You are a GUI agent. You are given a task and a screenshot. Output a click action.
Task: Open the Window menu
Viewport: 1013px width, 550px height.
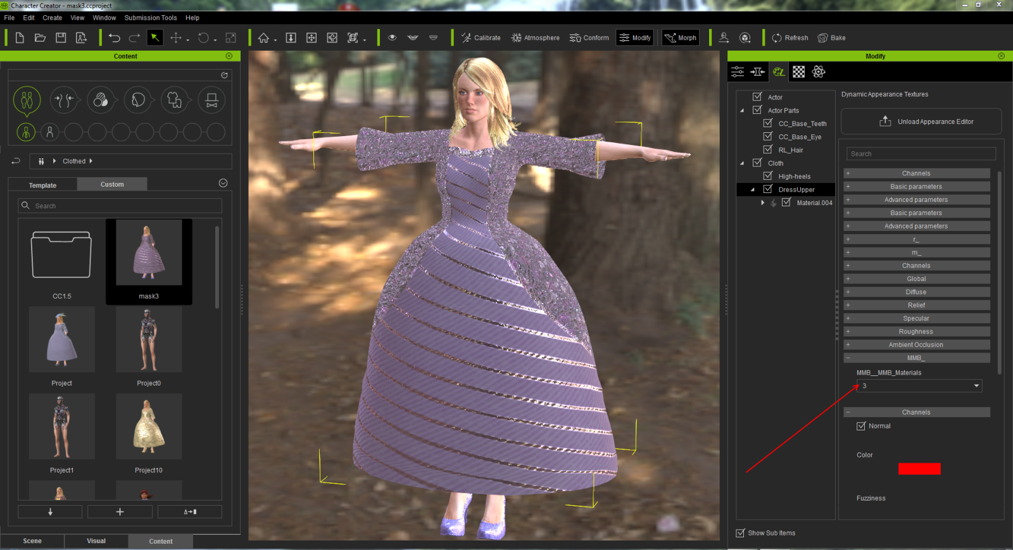104,18
